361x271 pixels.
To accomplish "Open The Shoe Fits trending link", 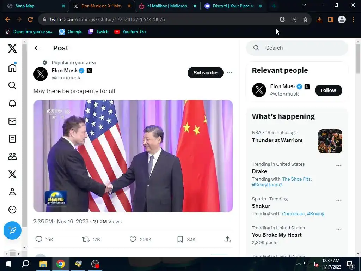I will (296, 179).
